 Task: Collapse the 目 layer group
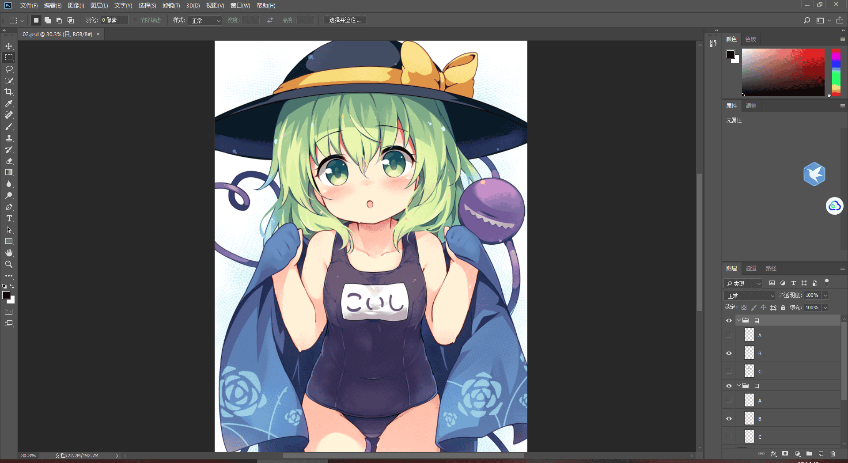[738, 320]
